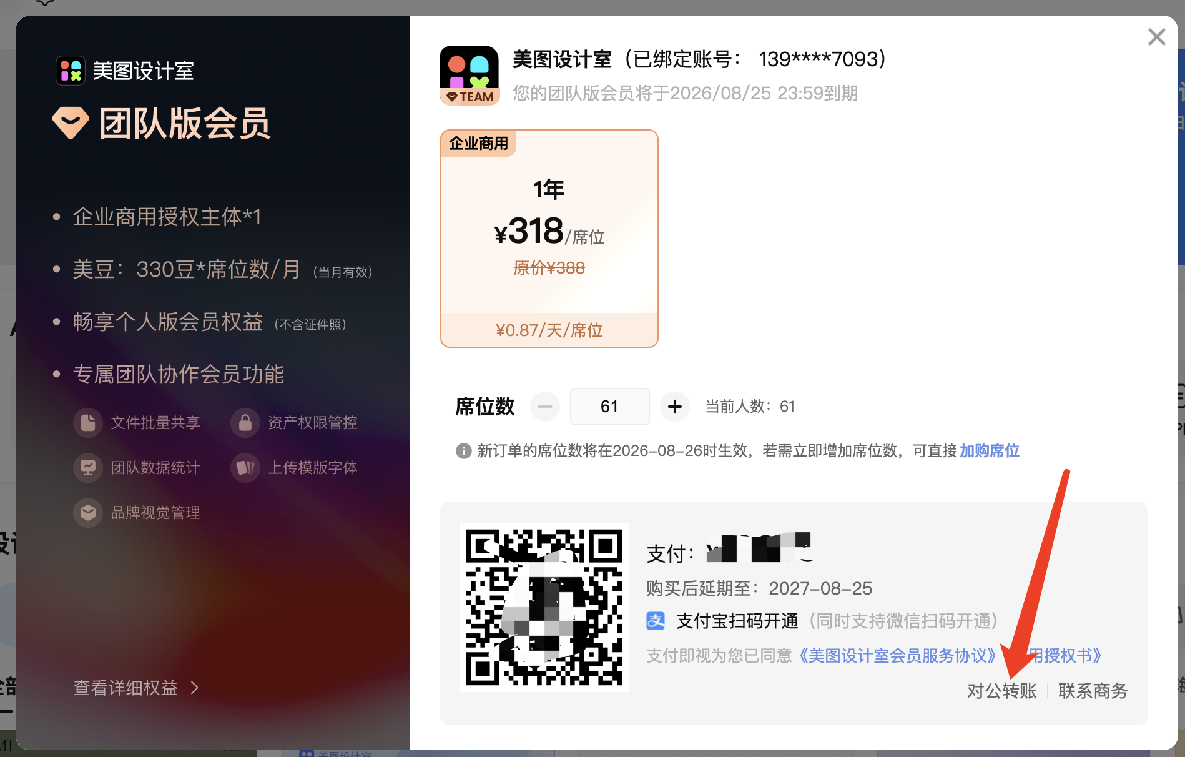Image resolution: width=1185 pixels, height=757 pixels.
Task: Open the 授权书 agreement link
Action: click(1066, 656)
